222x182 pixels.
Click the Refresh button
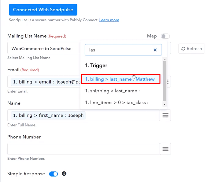(191, 48)
